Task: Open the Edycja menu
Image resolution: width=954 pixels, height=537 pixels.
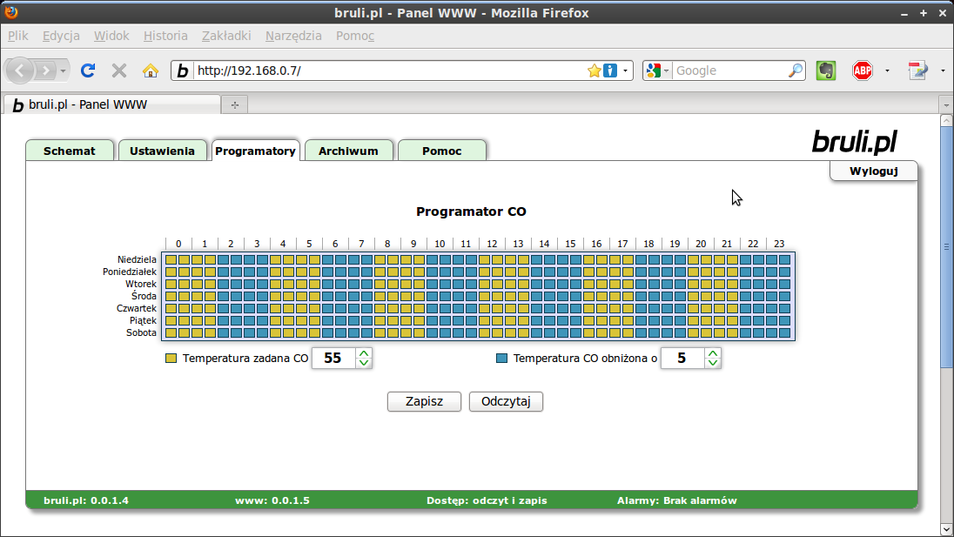Action: (61, 36)
